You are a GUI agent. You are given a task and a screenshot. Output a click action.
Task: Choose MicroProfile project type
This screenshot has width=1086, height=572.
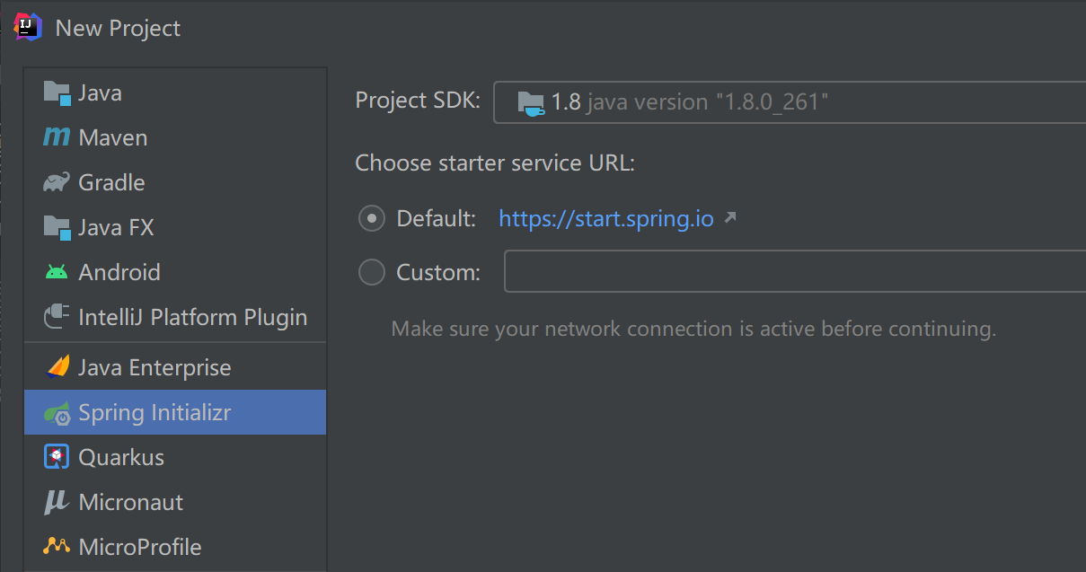tap(175, 547)
